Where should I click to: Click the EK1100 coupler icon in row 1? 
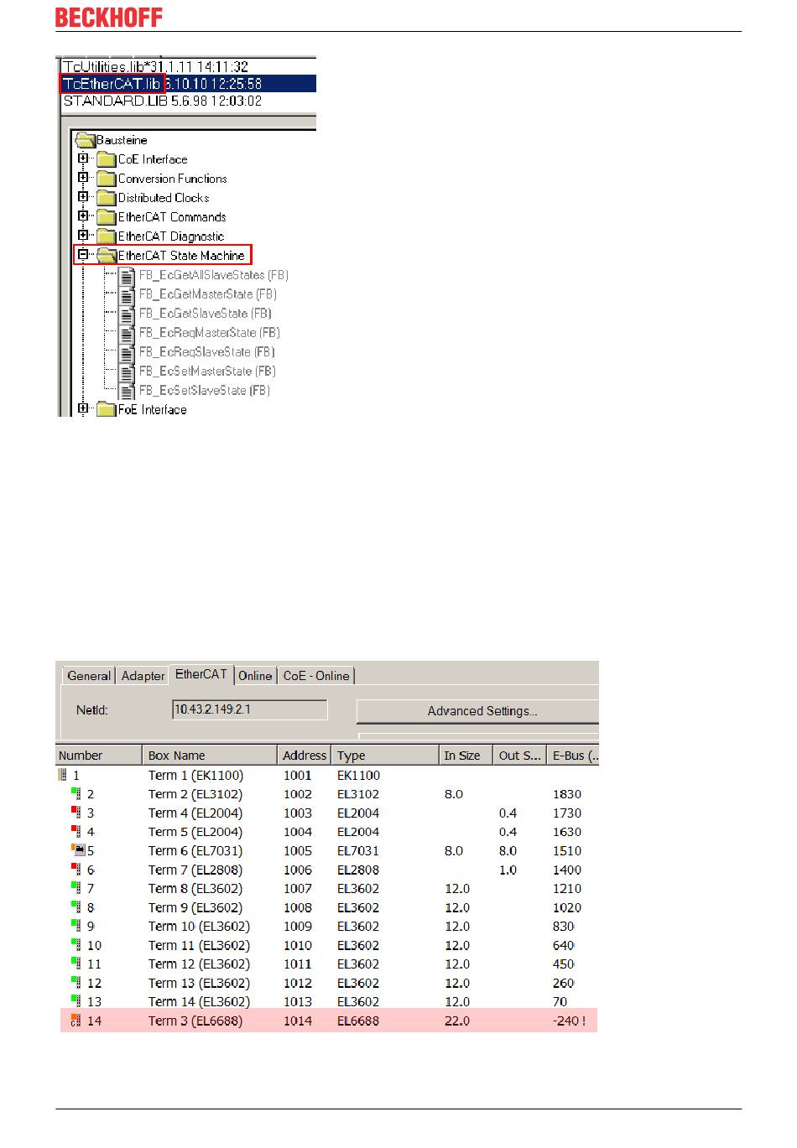tap(63, 775)
